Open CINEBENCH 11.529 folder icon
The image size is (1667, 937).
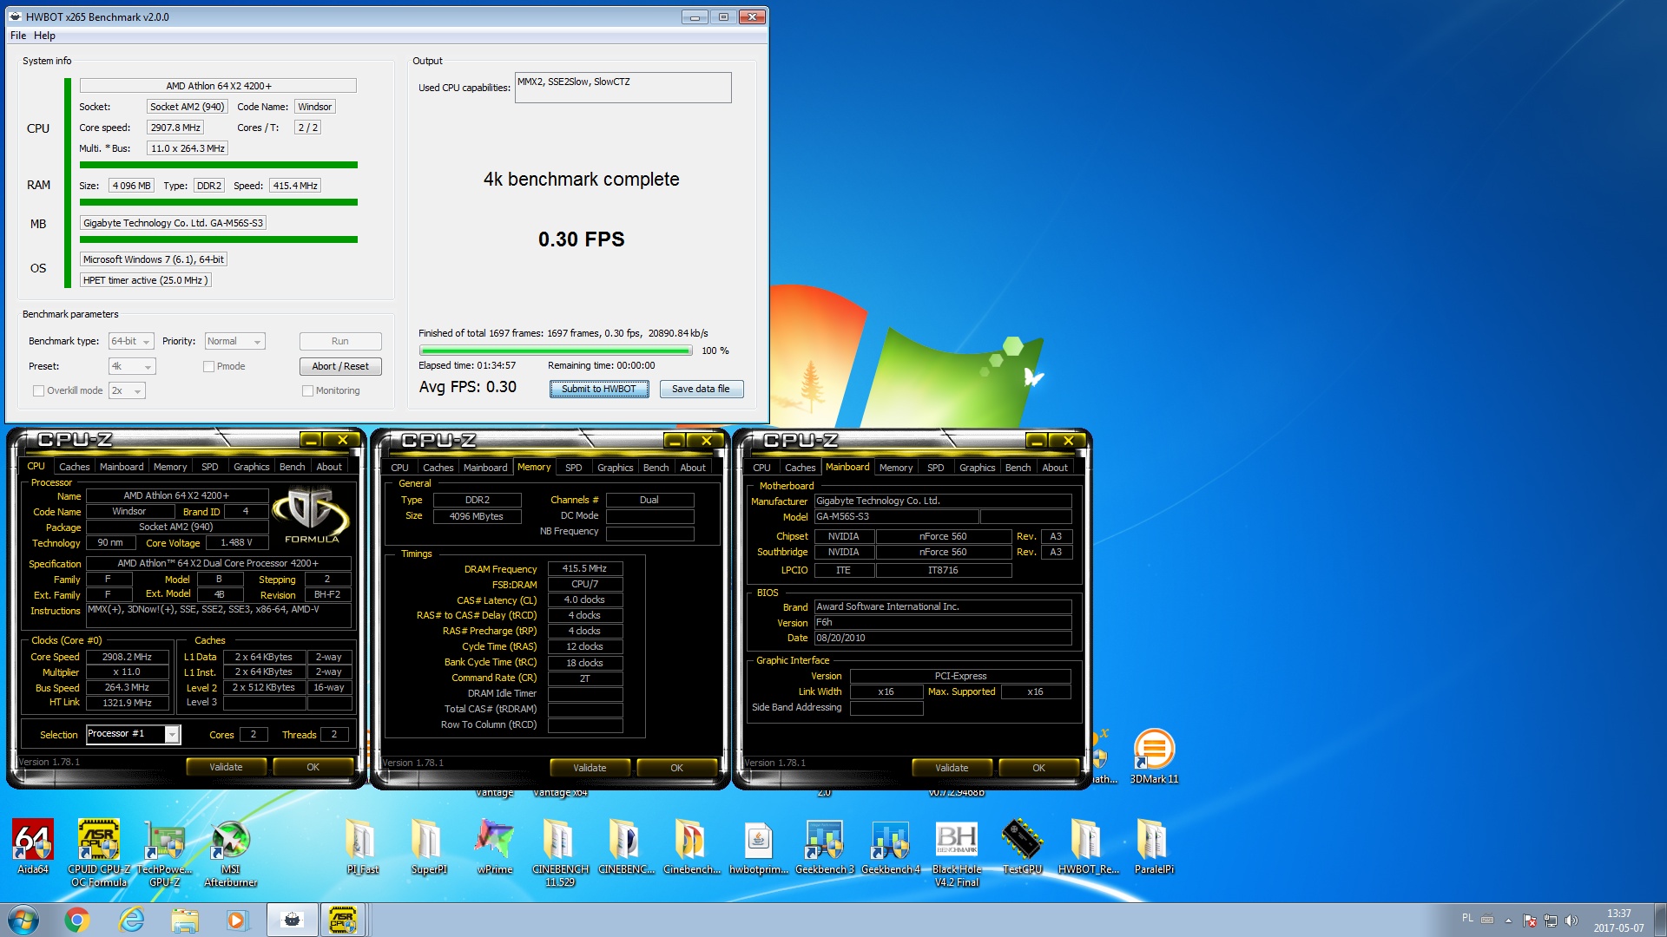(x=560, y=852)
